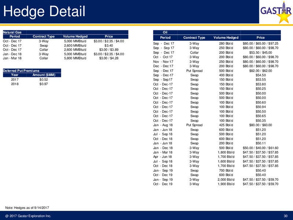This screenshot has width=293, height=220.
Task: Click the "1,900 Bbl/d" volume cell
Action: click(x=226, y=184)
